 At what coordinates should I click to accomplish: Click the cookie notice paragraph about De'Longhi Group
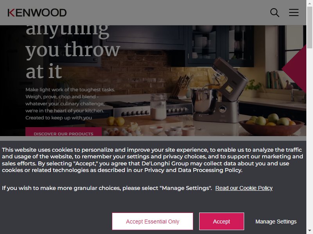click(x=153, y=160)
